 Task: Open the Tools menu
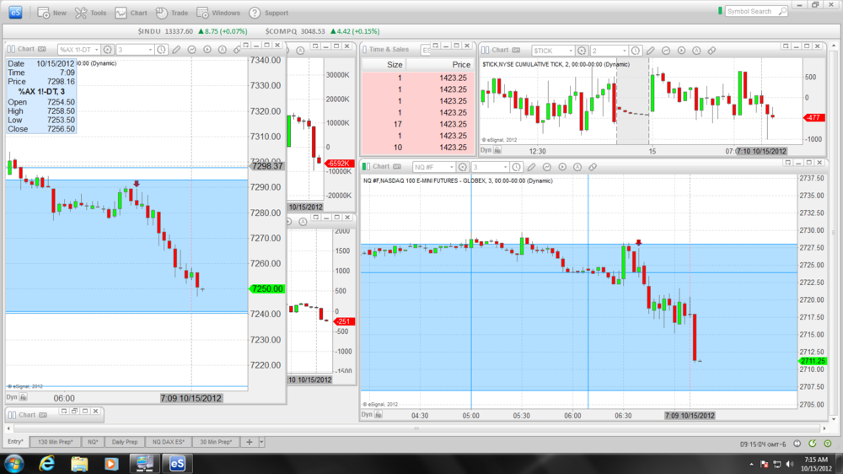coord(90,13)
